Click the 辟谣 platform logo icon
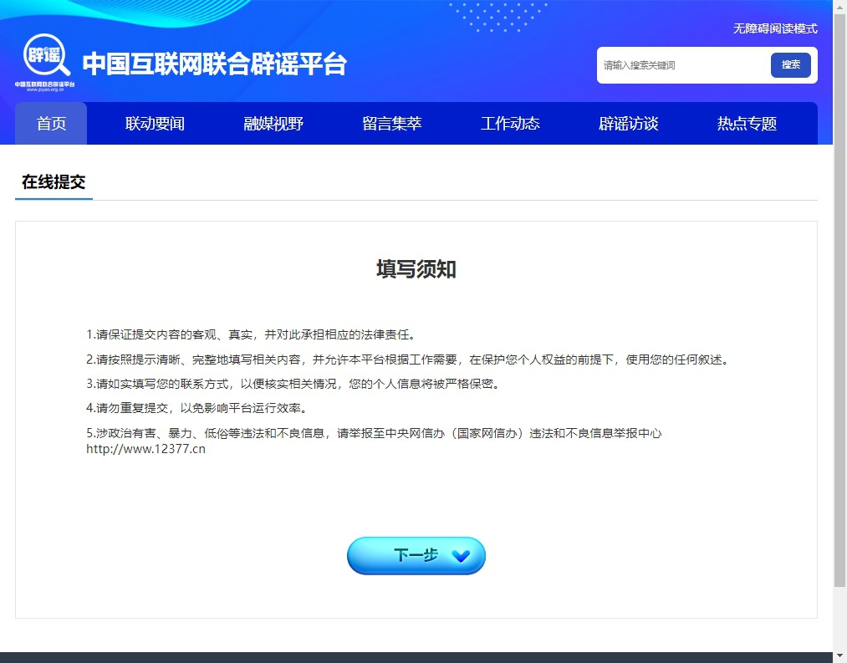Viewport: 847px width, 663px height. tap(45, 63)
